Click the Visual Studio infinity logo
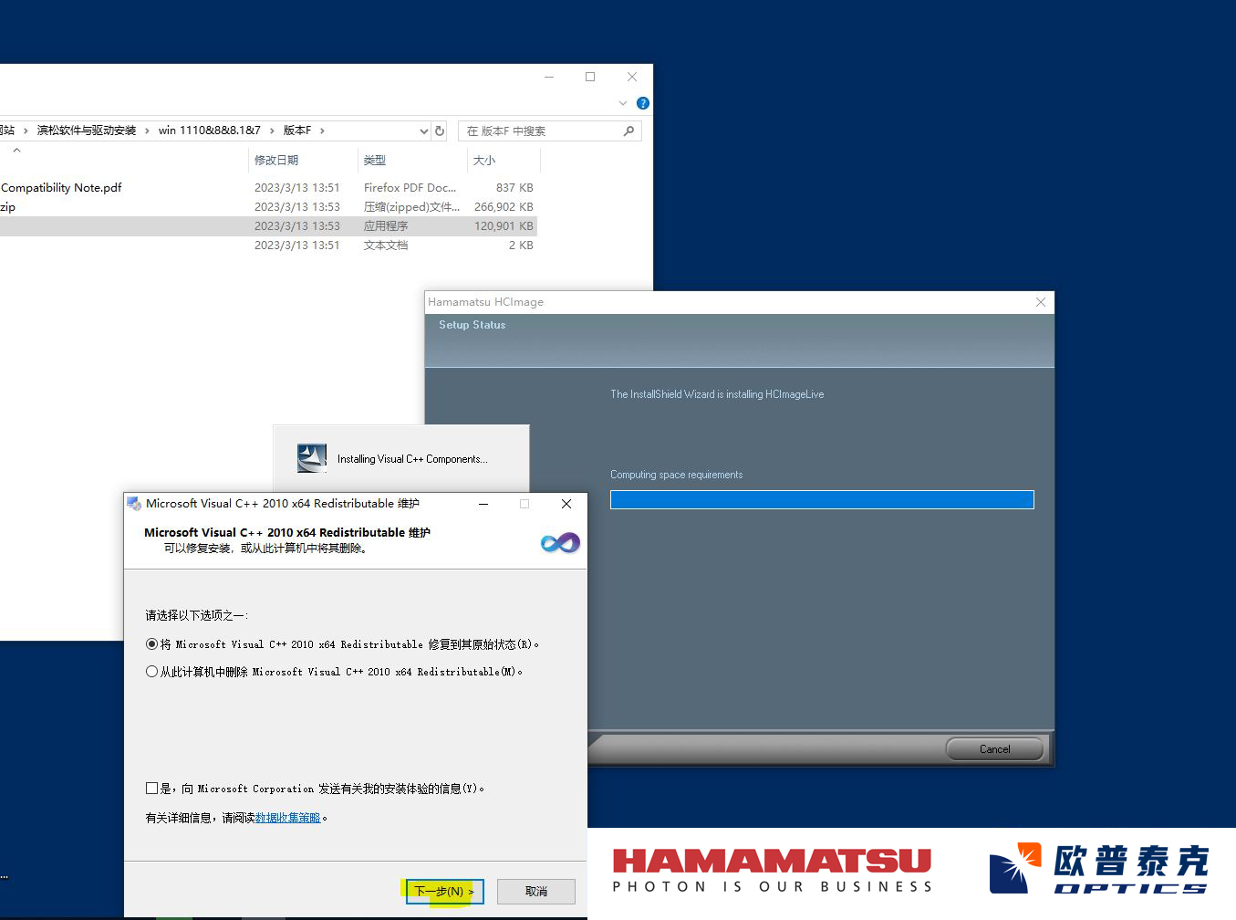Image resolution: width=1236 pixels, height=920 pixels. [559, 543]
